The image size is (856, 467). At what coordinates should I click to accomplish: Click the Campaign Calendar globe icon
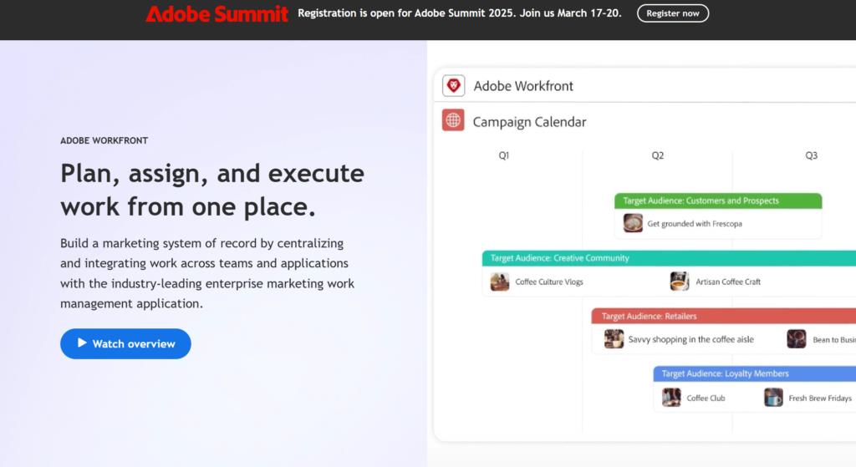click(453, 120)
